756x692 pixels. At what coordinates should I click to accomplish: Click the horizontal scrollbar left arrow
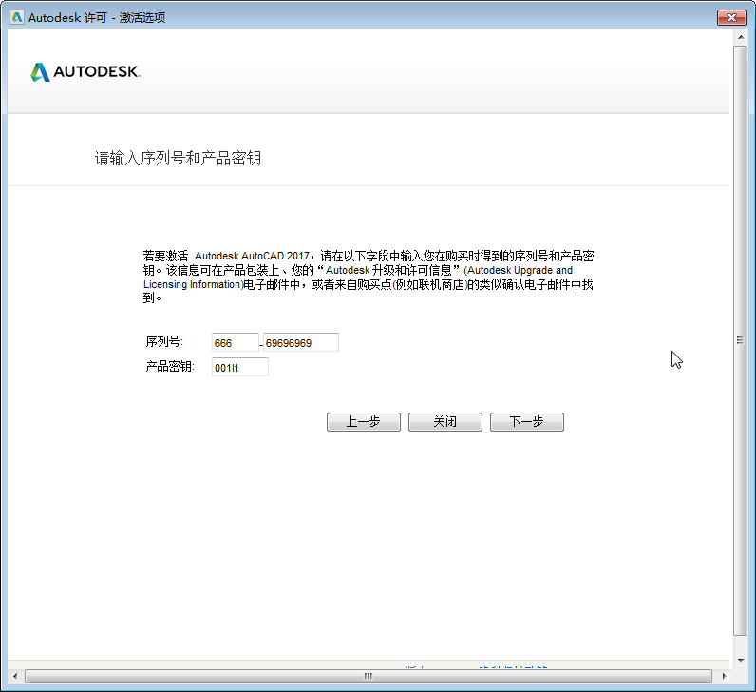[x=15, y=676]
